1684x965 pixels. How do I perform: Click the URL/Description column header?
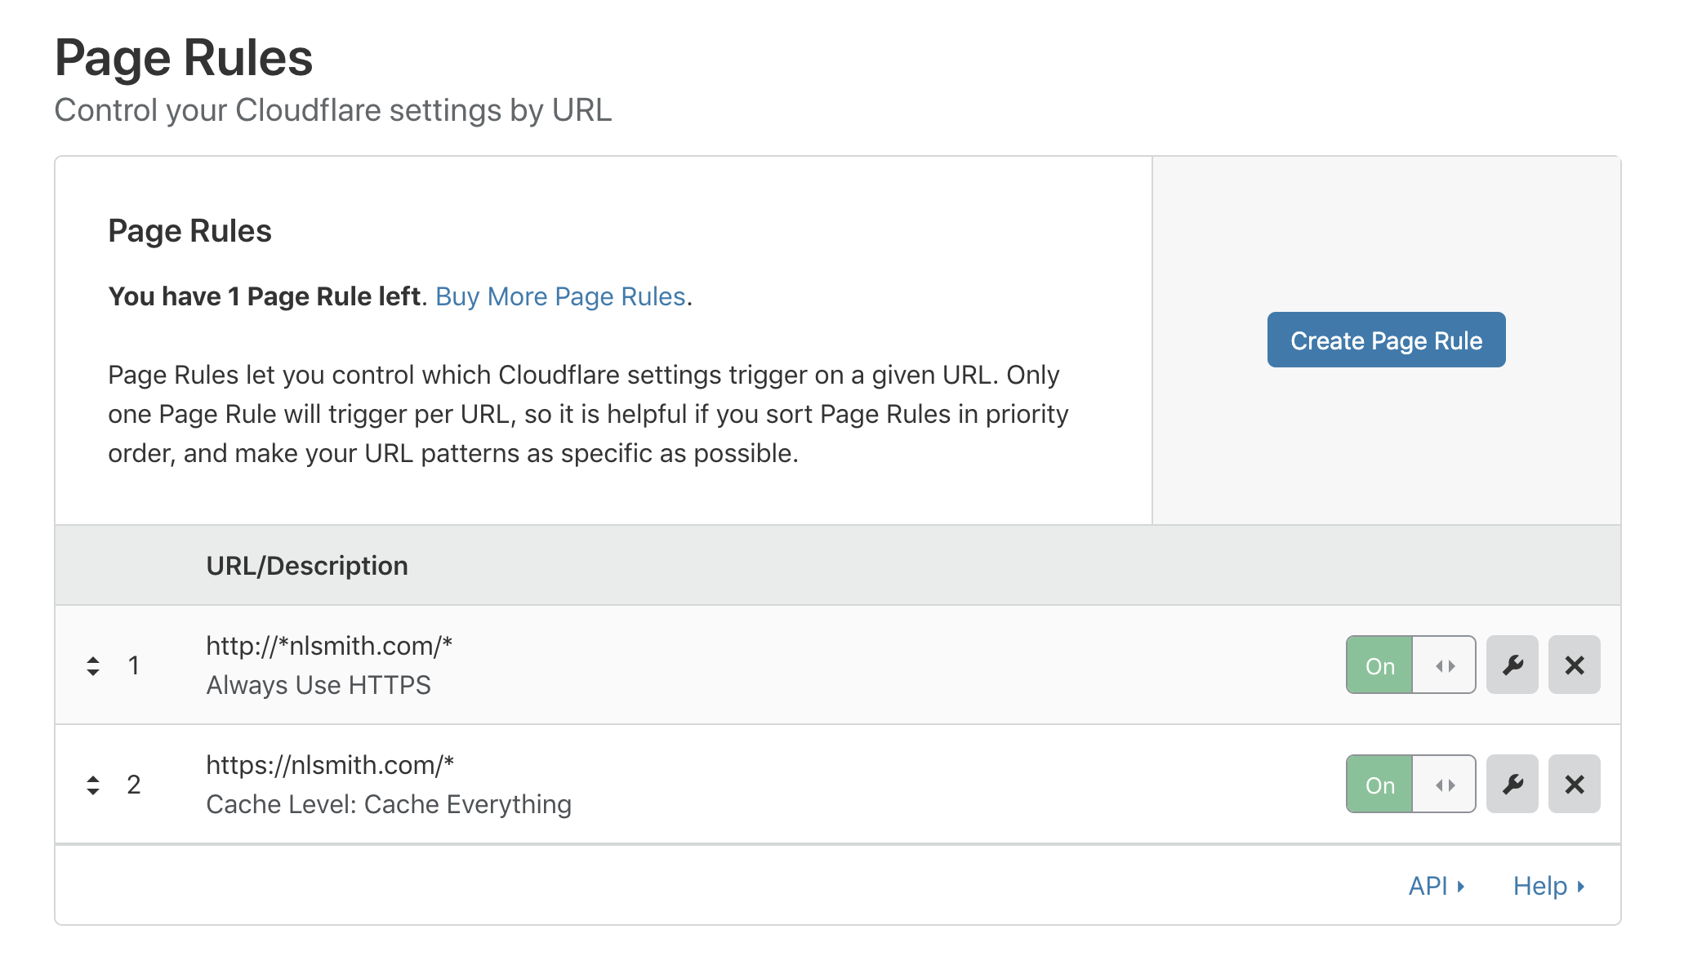(x=307, y=566)
